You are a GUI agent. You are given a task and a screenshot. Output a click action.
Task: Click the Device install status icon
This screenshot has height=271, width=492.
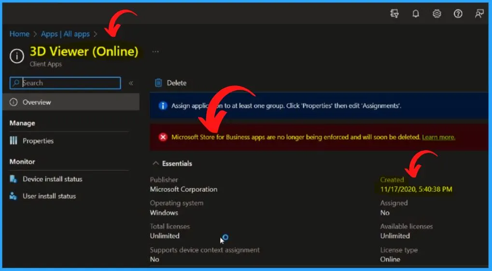13,179
